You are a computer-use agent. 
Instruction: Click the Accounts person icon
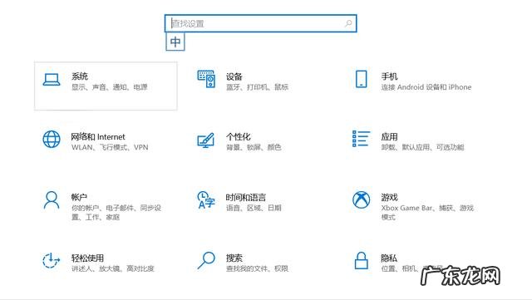point(52,200)
